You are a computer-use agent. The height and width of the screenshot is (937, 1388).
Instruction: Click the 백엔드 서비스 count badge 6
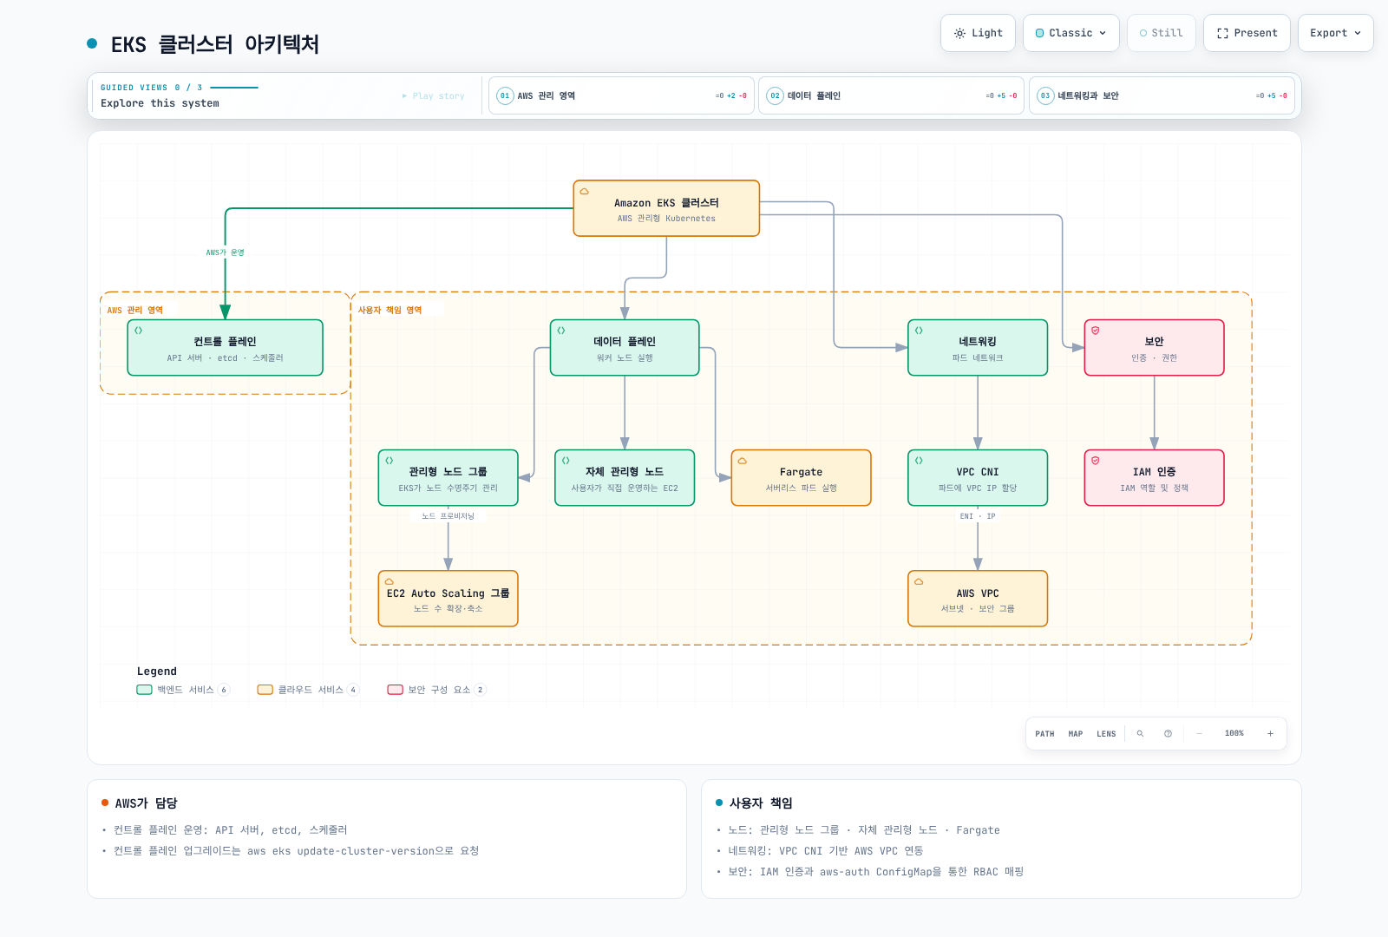[x=224, y=690]
